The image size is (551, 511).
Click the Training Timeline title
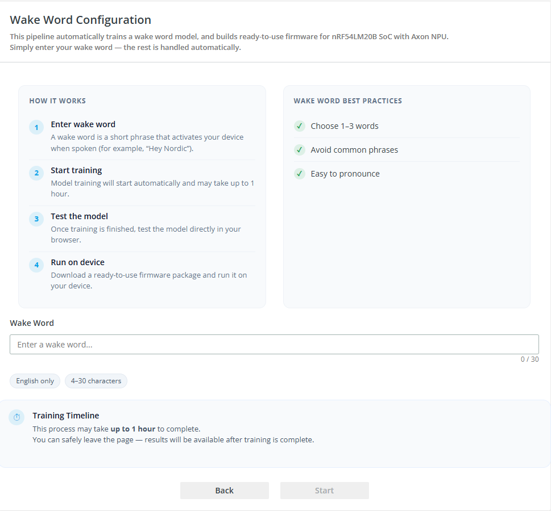[x=66, y=416]
